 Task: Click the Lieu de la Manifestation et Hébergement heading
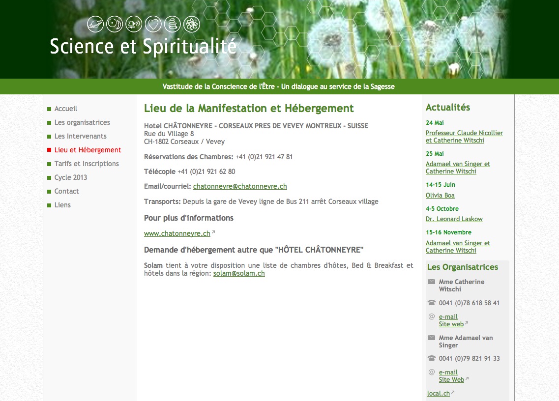coord(249,109)
